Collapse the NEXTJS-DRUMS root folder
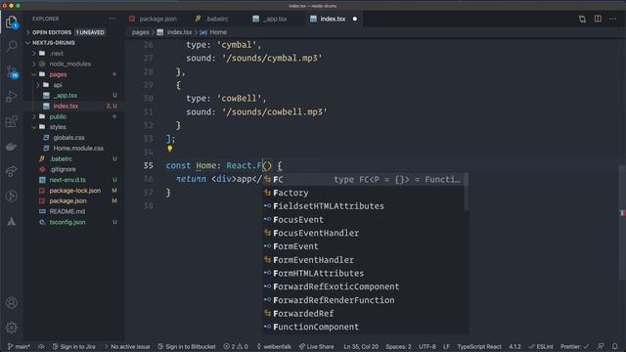This screenshot has height=352, width=626. tap(54, 43)
